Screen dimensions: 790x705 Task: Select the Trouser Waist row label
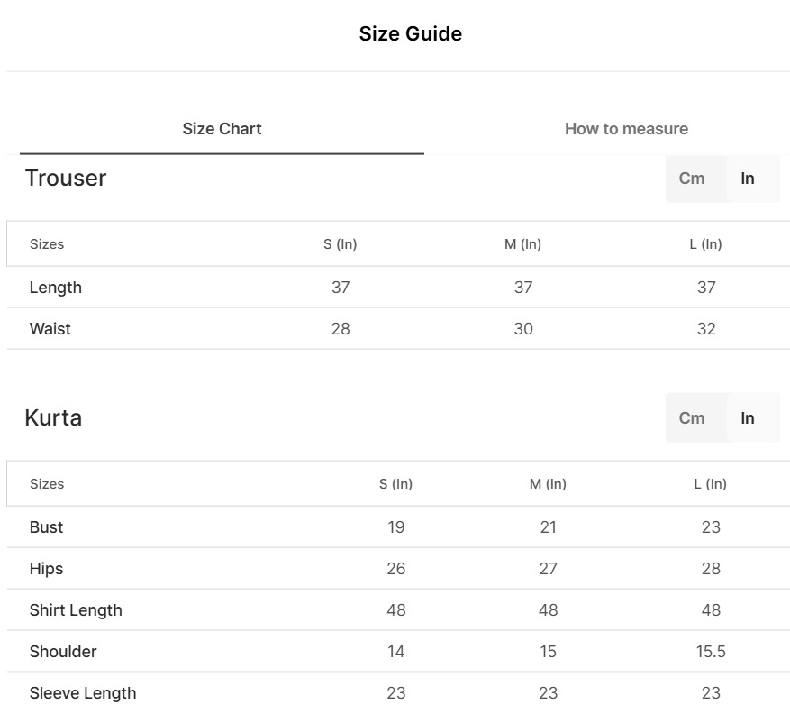click(x=50, y=329)
